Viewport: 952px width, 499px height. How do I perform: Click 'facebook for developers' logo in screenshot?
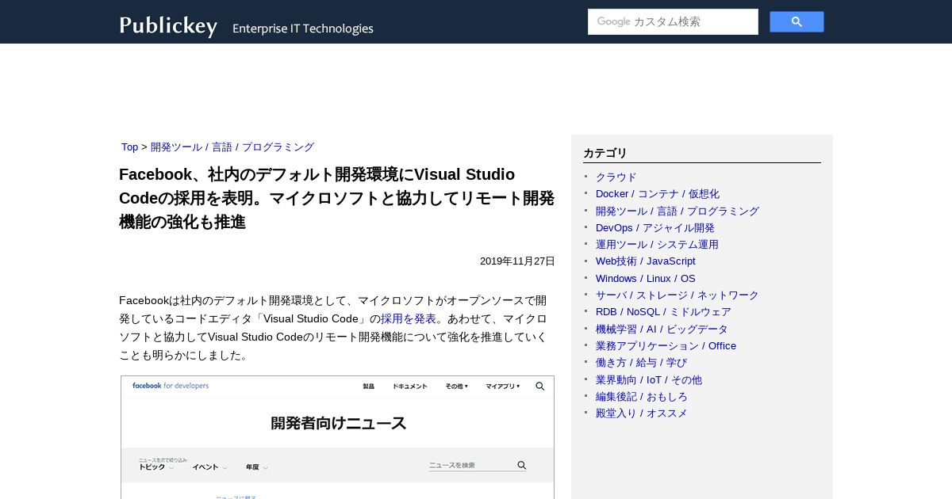click(171, 386)
